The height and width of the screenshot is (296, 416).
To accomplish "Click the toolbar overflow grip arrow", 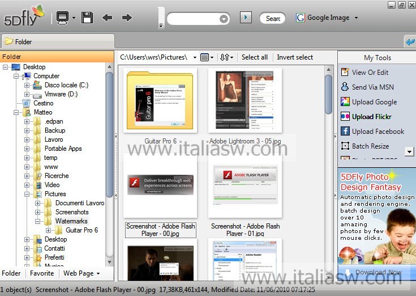I will [161, 26].
